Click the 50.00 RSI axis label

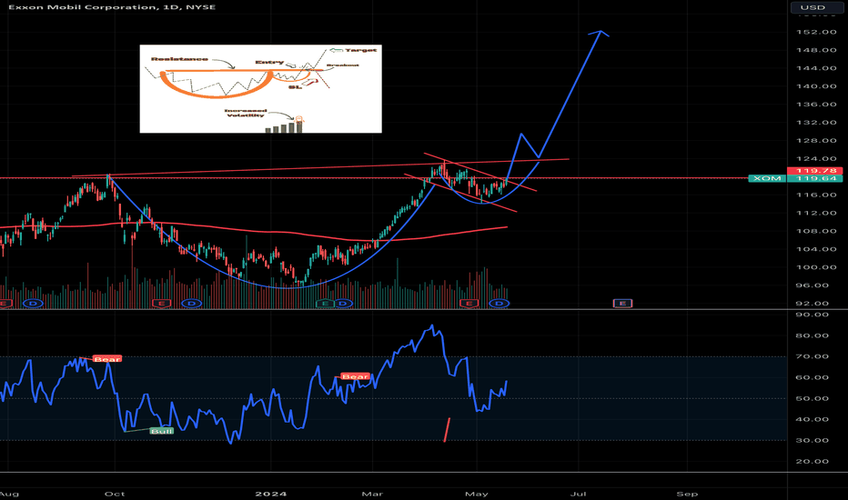[x=813, y=398]
